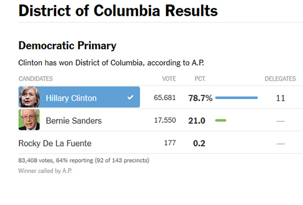Click Clinton's blue percentage bar
303x205 pixels.
pos(236,98)
